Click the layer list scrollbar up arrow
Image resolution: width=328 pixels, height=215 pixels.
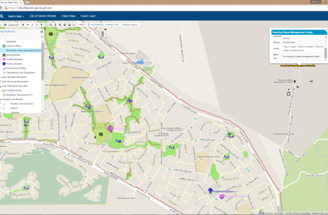(x=42, y=41)
